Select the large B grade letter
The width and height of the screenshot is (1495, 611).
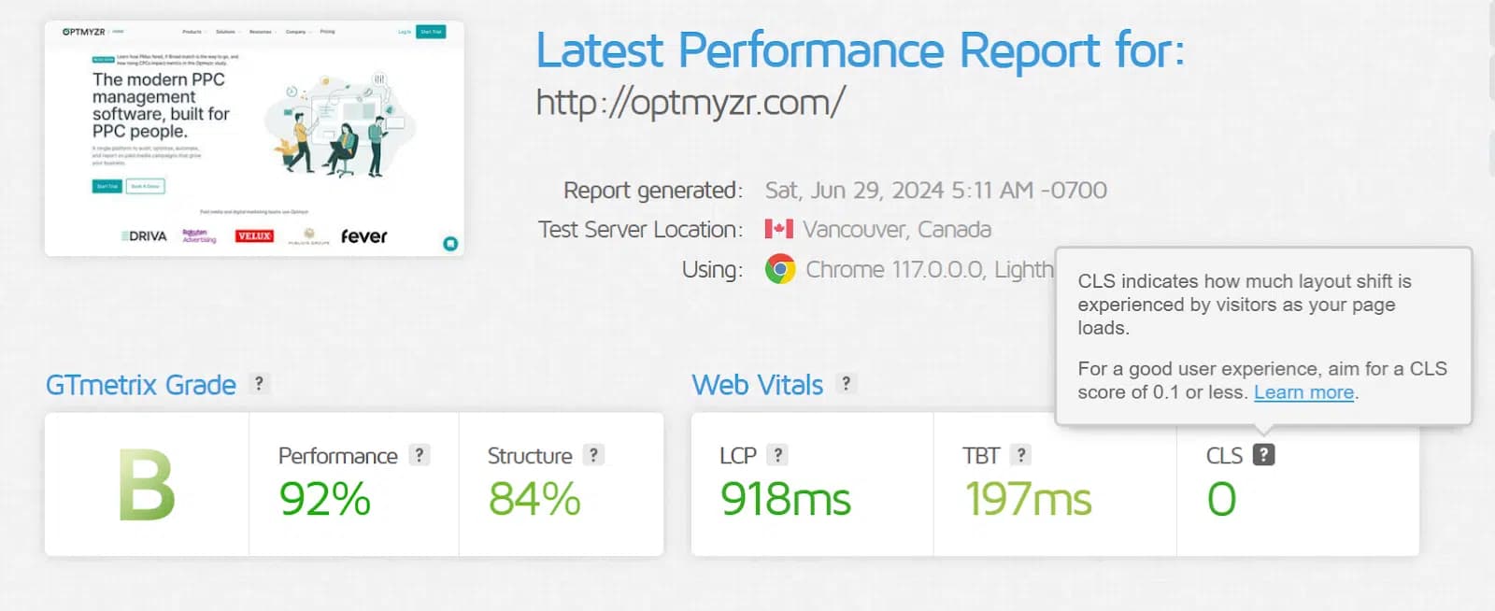coord(147,485)
